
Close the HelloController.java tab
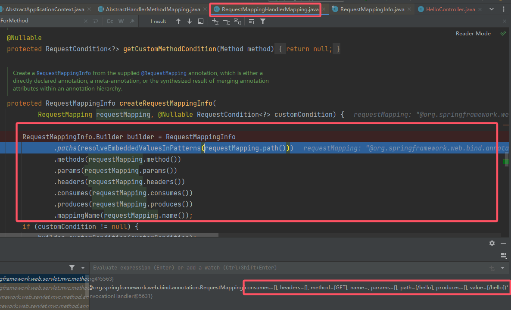point(480,9)
